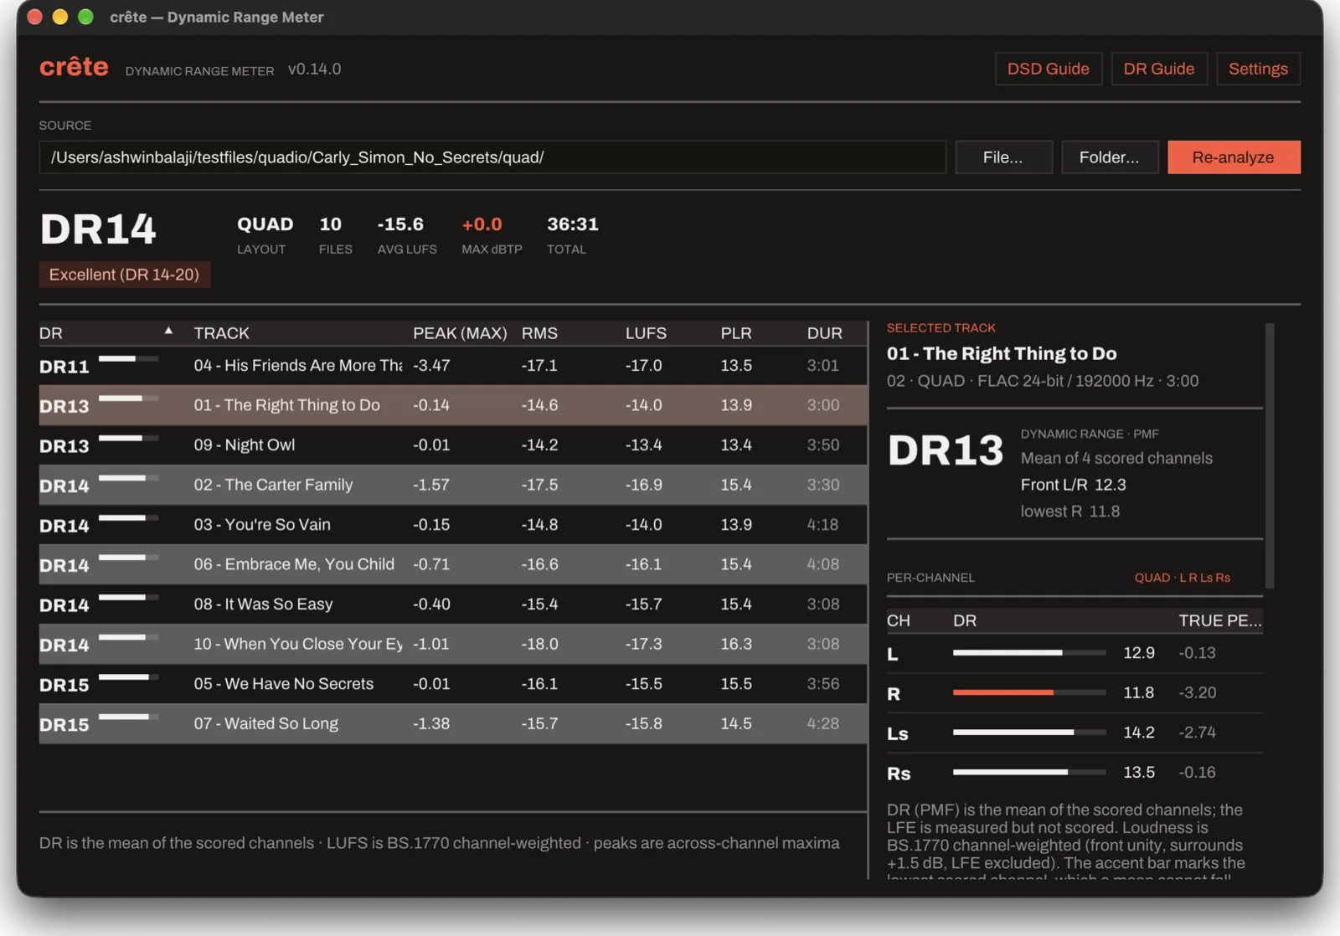Select track 10 - When You Close Your Eyes
1340x936 pixels.
(453, 644)
